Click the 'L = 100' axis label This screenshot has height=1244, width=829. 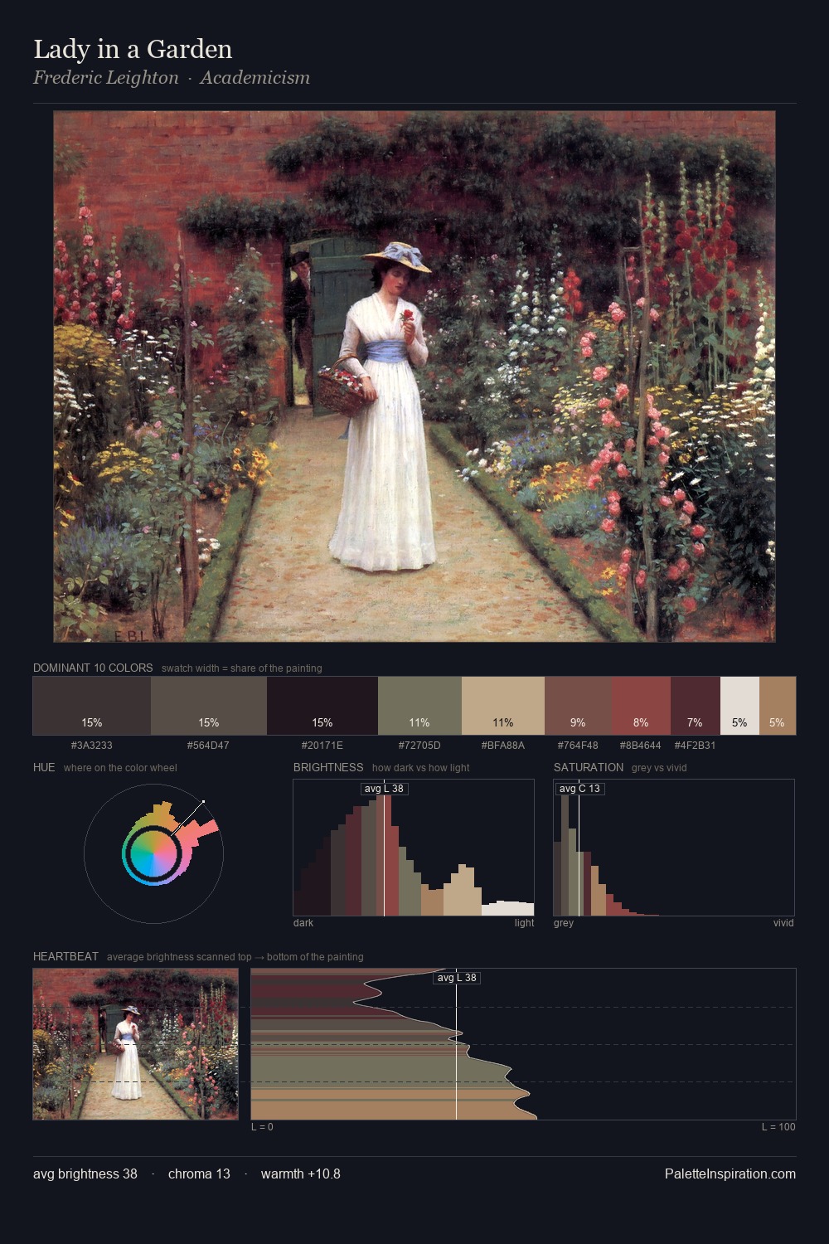(778, 1127)
